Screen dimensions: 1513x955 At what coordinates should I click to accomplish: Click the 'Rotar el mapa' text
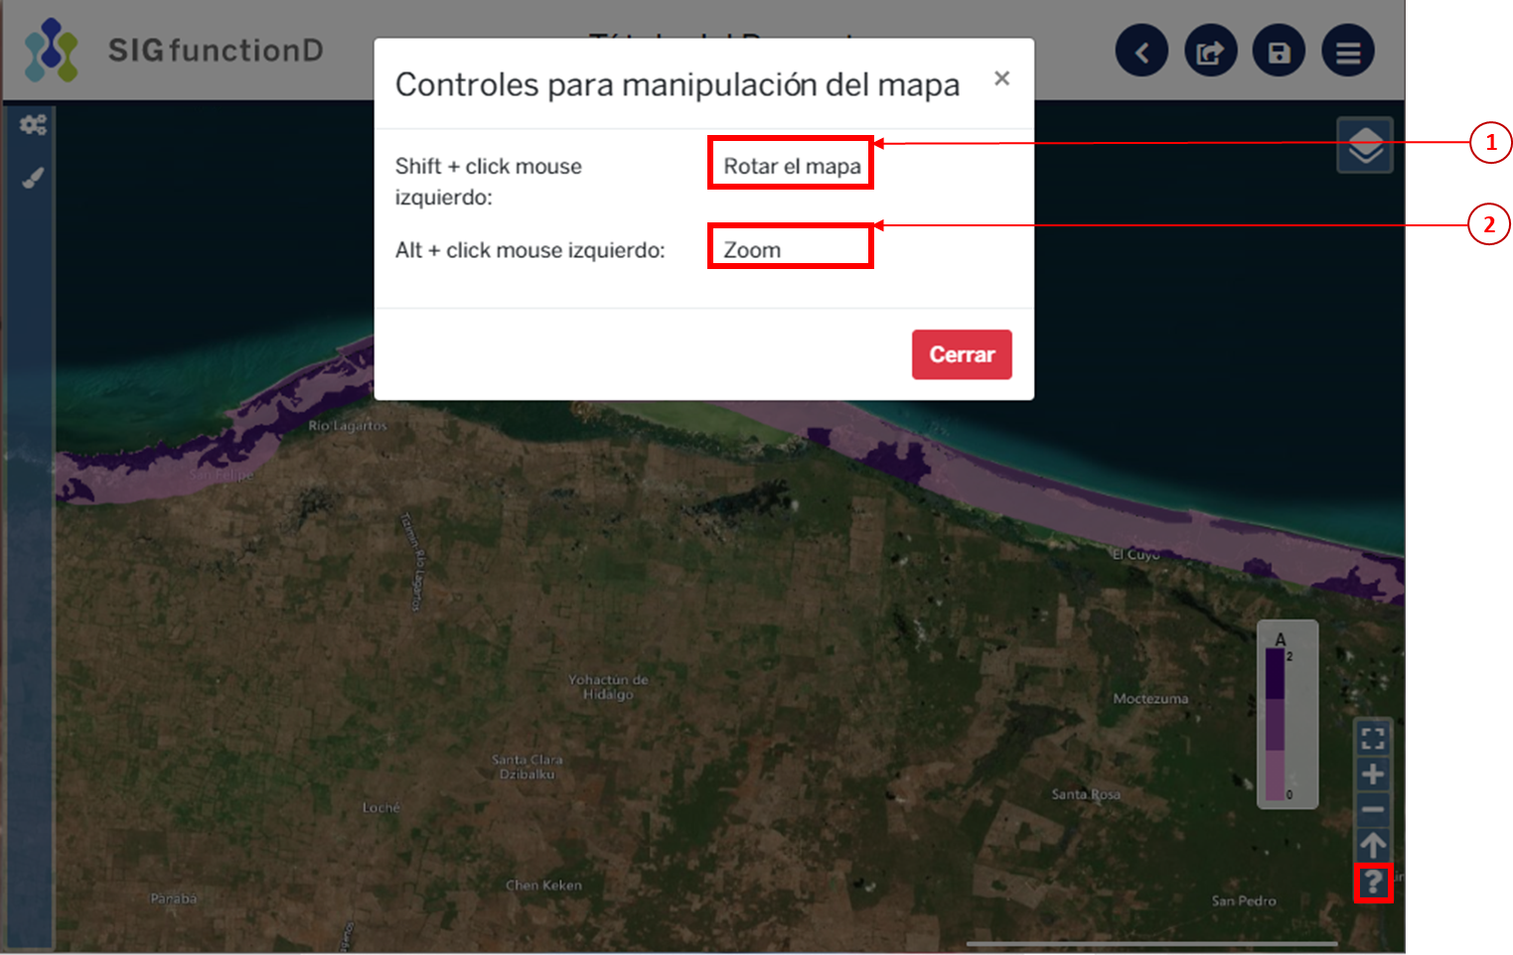coord(792,166)
